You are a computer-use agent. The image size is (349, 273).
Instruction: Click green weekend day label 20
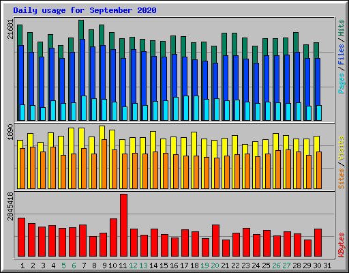tap(215, 265)
